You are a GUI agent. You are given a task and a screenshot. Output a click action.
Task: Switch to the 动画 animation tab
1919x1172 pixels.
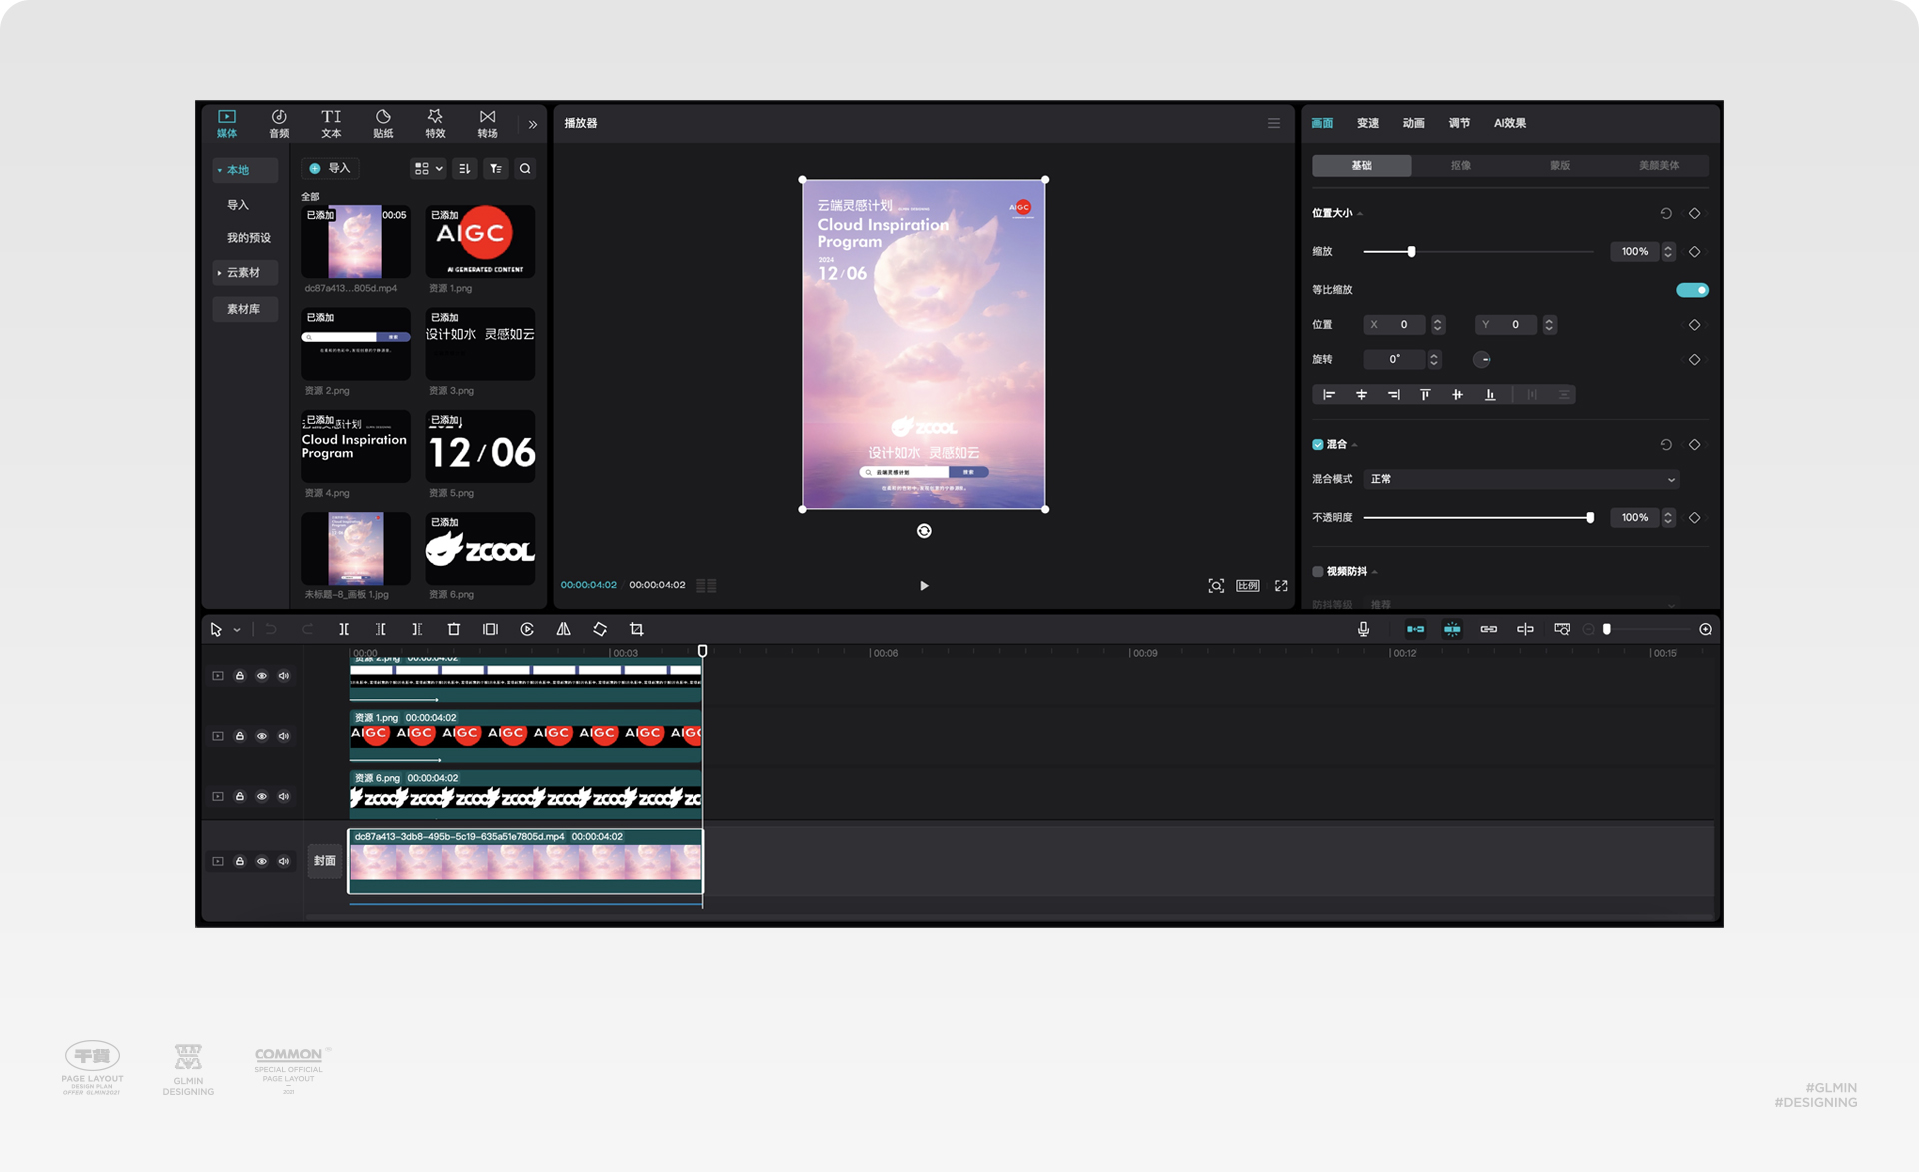click(x=1413, y=123)
